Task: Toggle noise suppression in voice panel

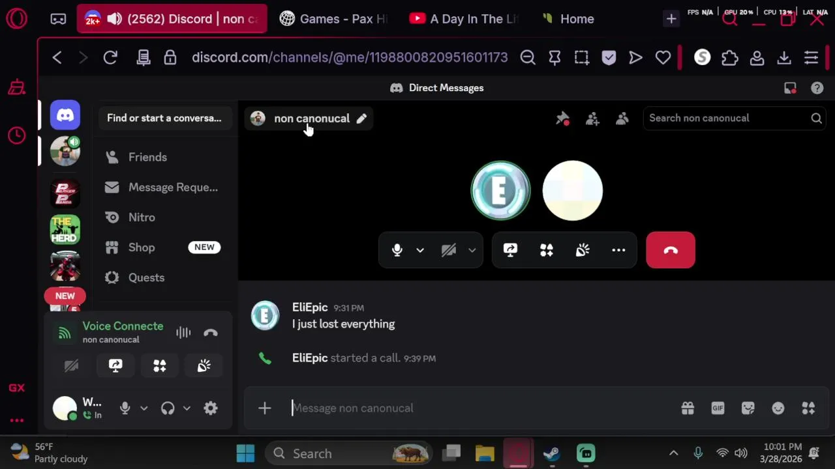Action: (183, 333)
